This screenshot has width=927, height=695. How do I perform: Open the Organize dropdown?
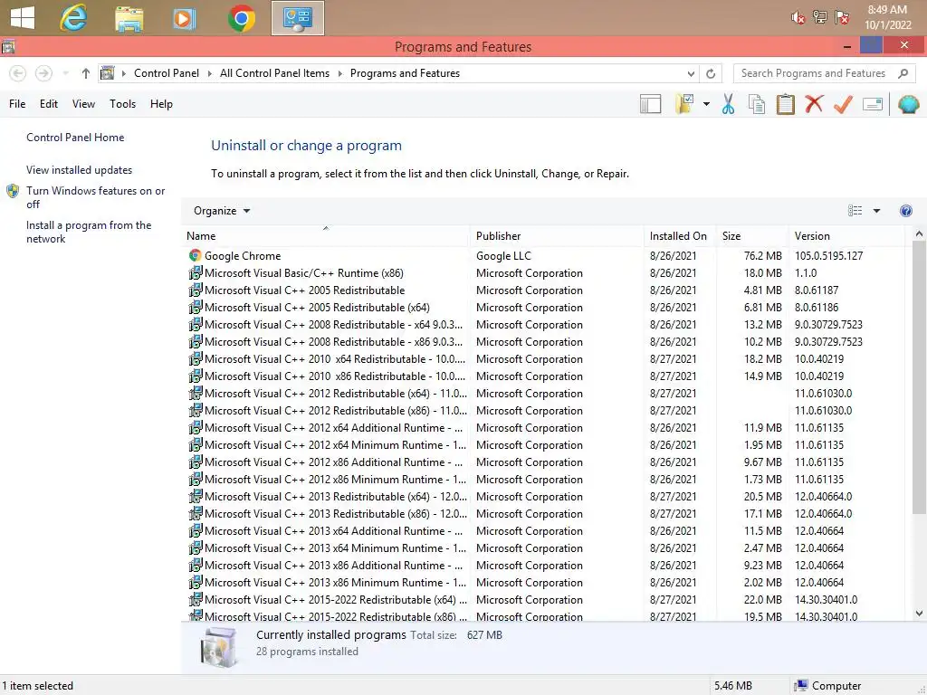pos(222,211)
